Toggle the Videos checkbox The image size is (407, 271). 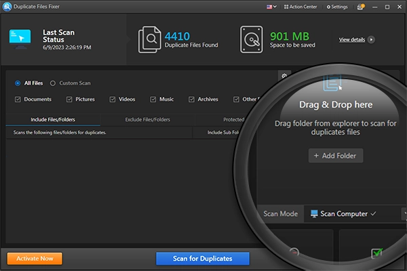(113, 100)
